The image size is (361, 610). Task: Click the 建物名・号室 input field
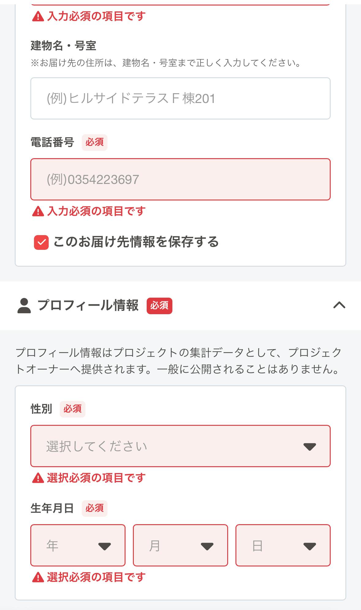(x=180, y=98)
